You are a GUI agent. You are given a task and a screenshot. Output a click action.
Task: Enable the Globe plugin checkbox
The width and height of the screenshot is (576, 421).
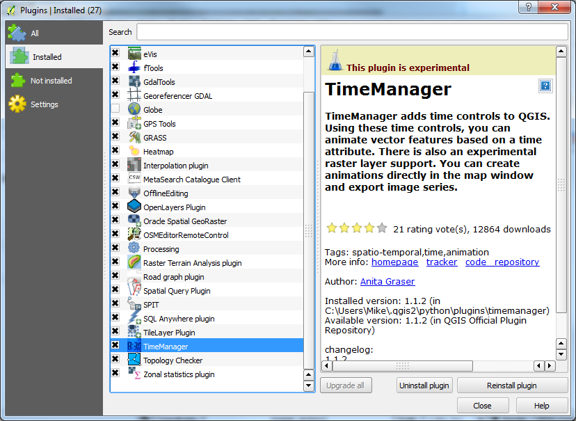coord(115,109)
